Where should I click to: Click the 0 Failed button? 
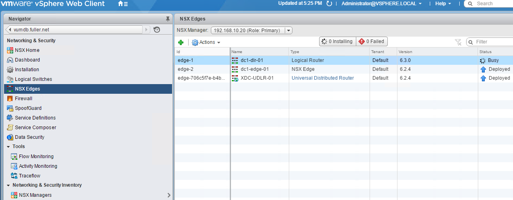click(x=372, y=41)
